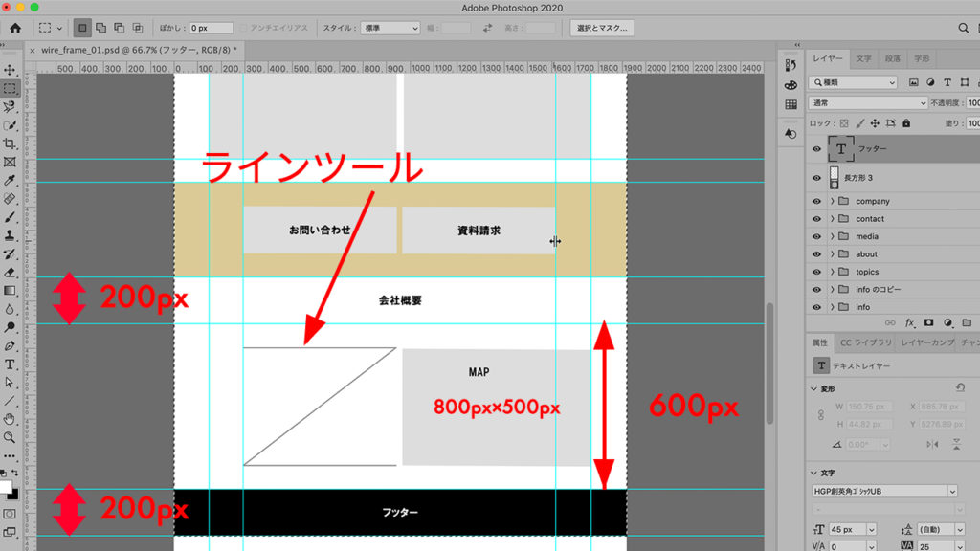The width and height of the screenshot is (980, 551).
Task: Toggle lock all on the layer
Action: [906, 123]
